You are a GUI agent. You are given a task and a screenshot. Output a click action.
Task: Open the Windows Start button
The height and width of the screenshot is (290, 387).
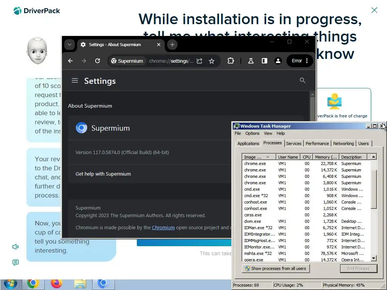11,284
